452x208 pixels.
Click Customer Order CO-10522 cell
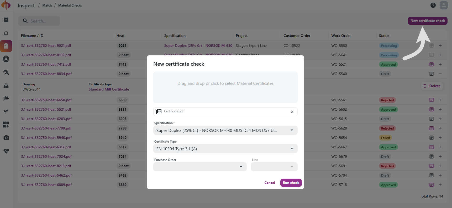[292, 46]
